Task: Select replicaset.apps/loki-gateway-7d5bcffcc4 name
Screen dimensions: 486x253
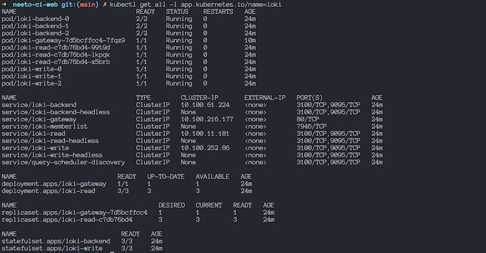Action: click(75, 213)
